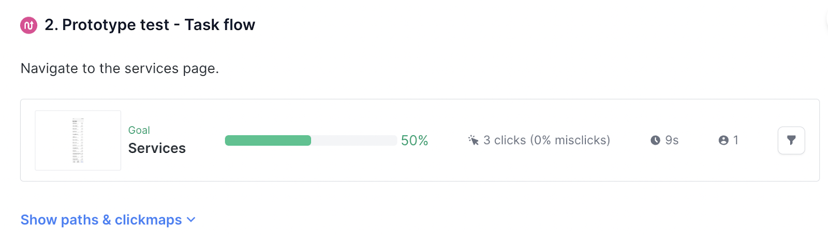Click the tester count number 1
Viewport: 828px width, 236px height.
pos(736,140)
